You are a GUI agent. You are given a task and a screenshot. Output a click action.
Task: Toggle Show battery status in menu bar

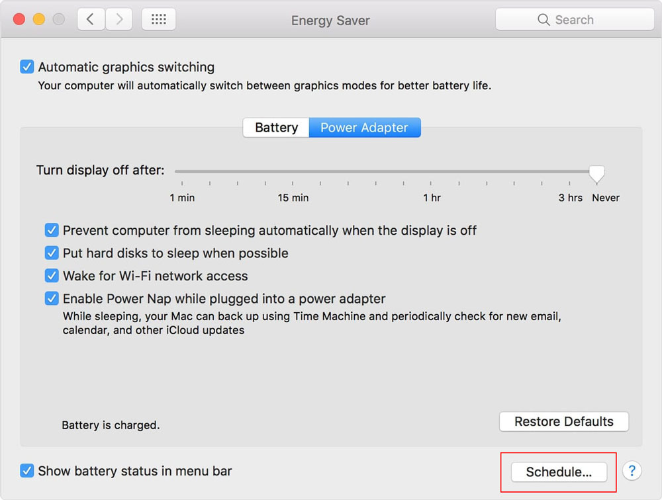[x=27, y=471]
